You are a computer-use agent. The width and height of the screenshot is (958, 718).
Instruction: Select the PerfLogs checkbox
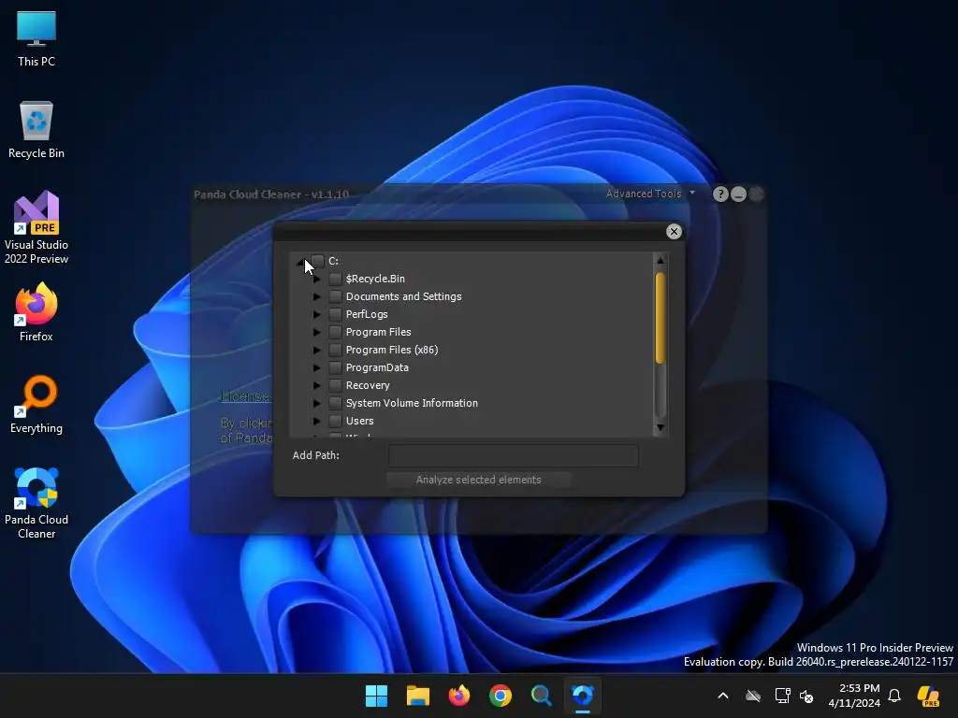335,314
